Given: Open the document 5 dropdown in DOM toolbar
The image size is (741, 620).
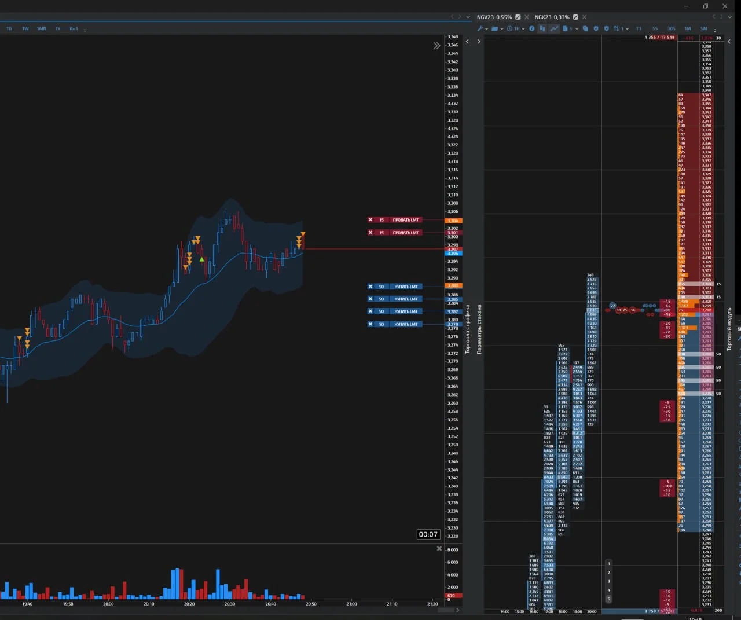Looking at the screenshot, I should click(570, 28).
